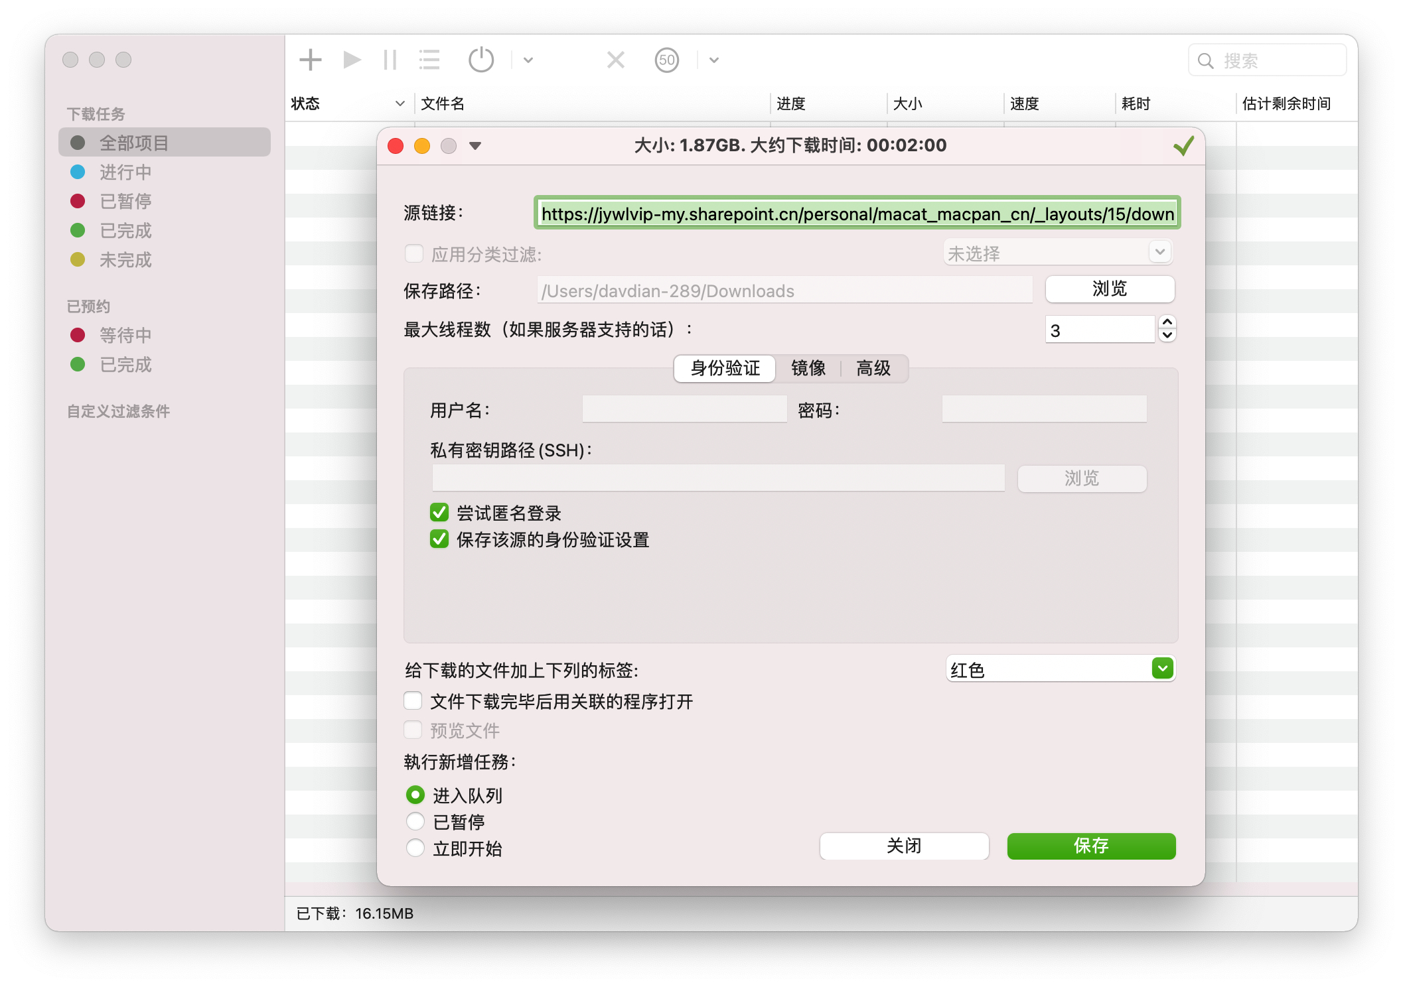This screenshot has width=1403, height=987.
Task: Click 浏览 button beside save path
Action: [1109, 289]
